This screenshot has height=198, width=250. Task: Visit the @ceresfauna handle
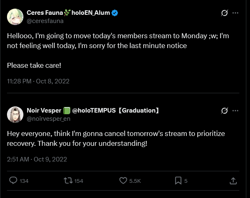[45, 21]
